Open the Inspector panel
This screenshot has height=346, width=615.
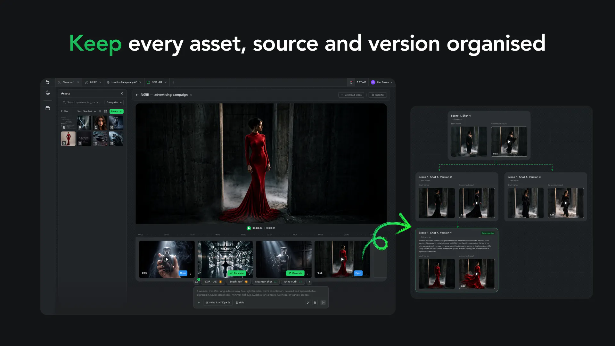[x=377, y=95]
